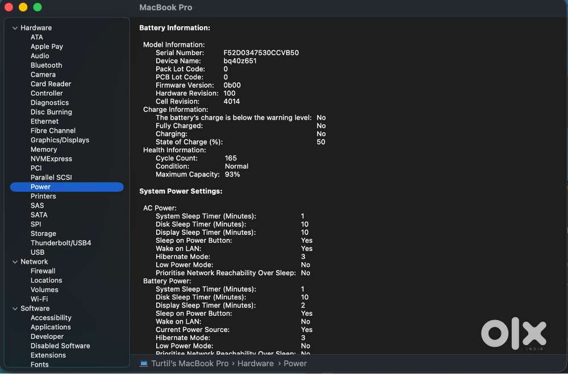The image size is (568, 374).
Task: Select Fibre Channel entry
Action: (53, 131)
